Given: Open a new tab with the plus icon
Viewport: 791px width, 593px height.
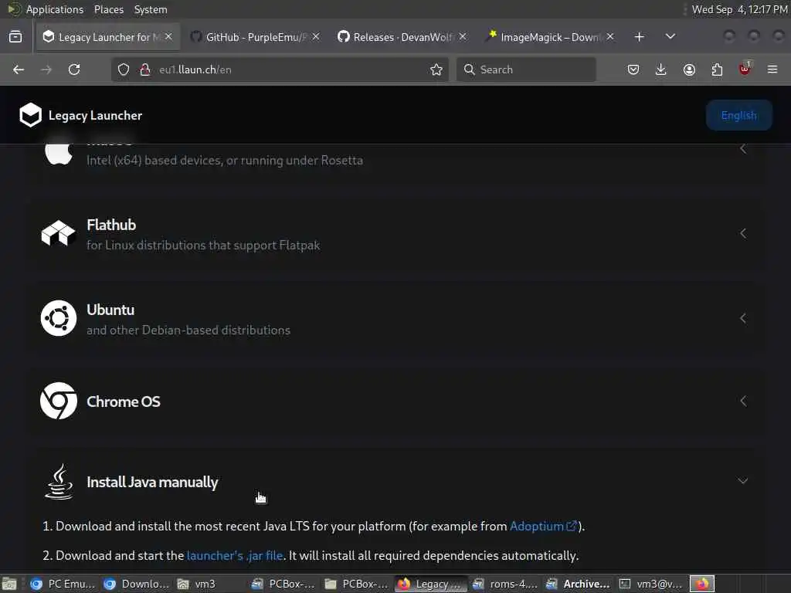Looking at the screenshot, I should point(639,37).
